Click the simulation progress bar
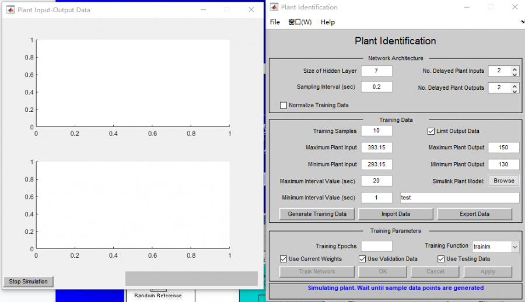 pos(191,279)
